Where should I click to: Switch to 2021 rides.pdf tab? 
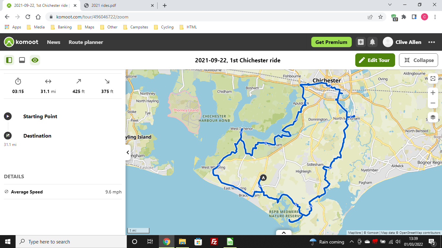coord(118,5)
